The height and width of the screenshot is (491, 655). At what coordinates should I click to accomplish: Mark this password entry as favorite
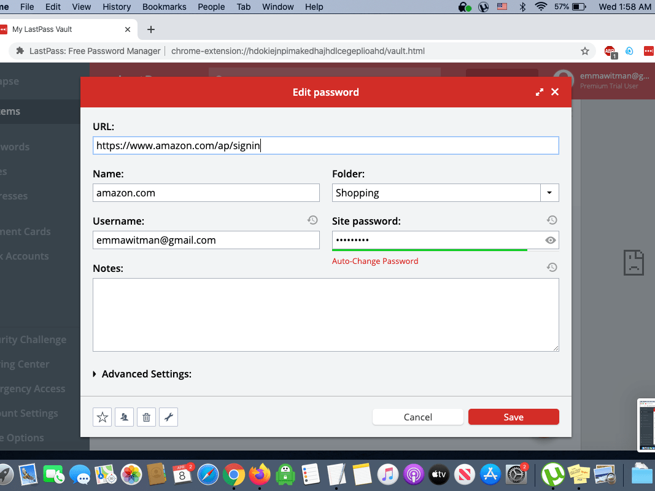point(102,417)
